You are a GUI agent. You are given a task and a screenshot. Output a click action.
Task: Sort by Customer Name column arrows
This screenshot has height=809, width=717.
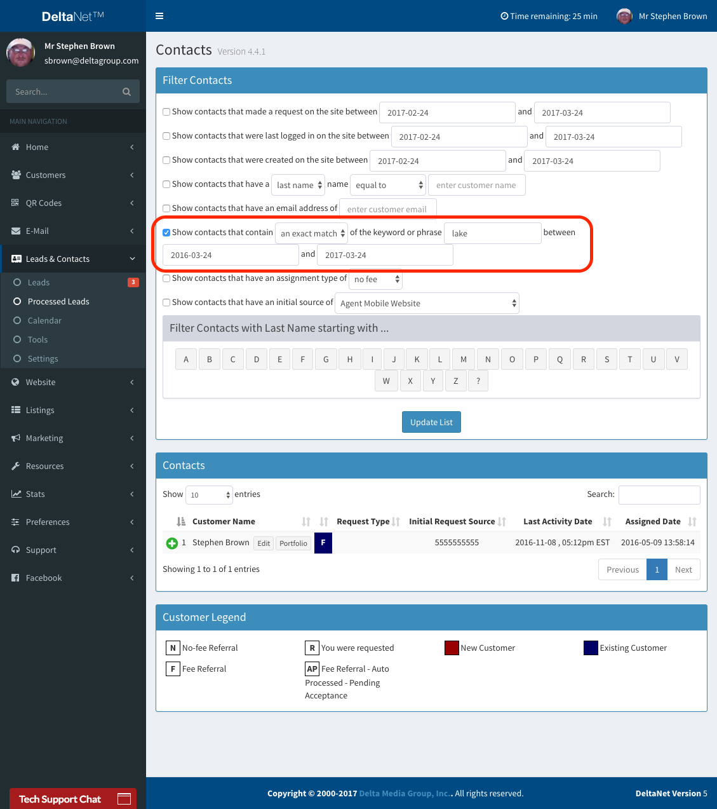[306, 522]
